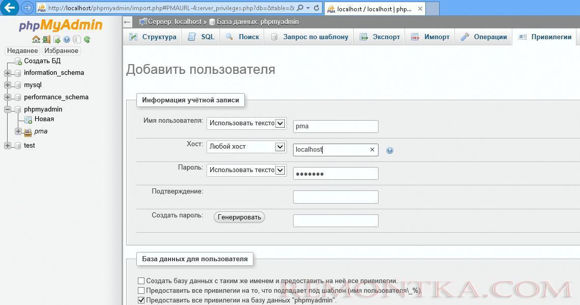Open the phpMyAdmin home icon
The width and height of the screenshot is (580, 305).
[36, 39]
